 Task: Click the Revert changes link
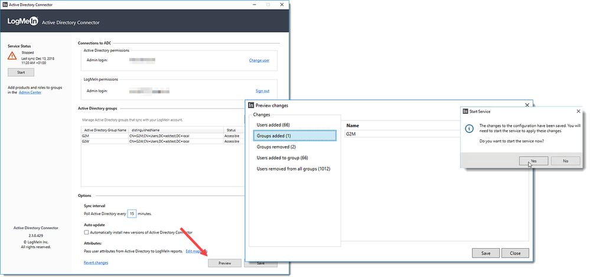click(96, 263)
